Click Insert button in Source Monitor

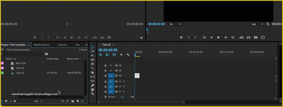pyautogui.click(x=95, y=37)
